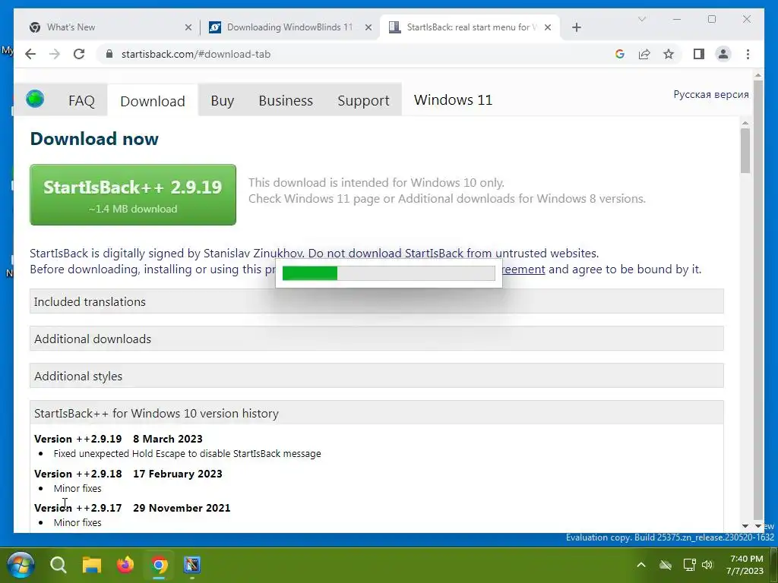Viewport: 778px width, 583px height.
Task: Open the network tray icon
Action: 689,565
